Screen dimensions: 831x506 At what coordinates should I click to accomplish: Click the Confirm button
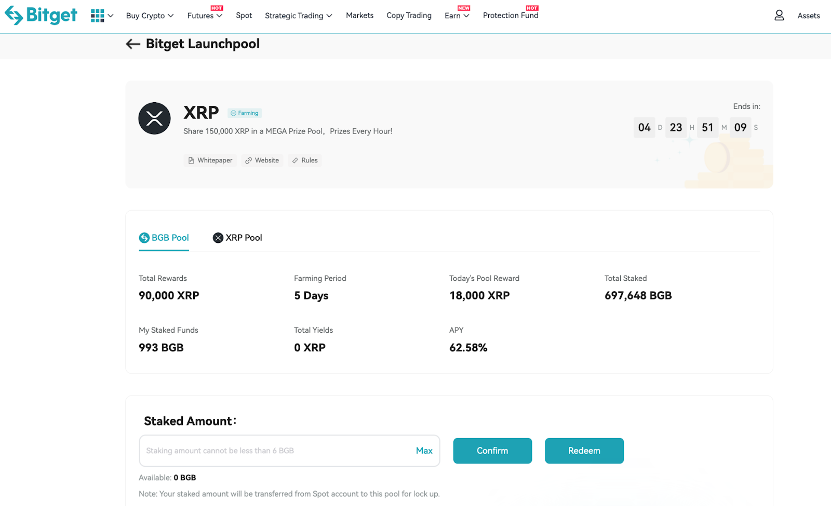coord(492,450)
